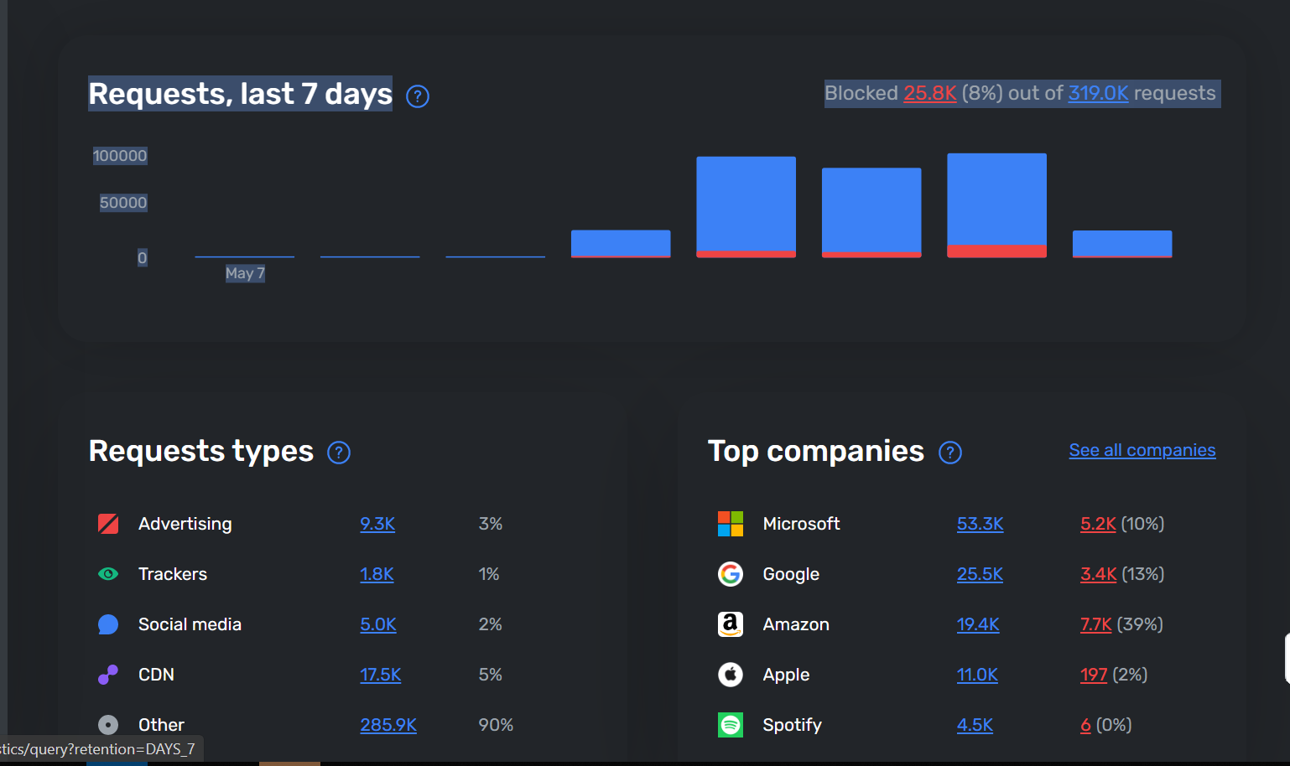
Task: Open Spotify 6 blocked requests link
Action: click(1085, 725)
